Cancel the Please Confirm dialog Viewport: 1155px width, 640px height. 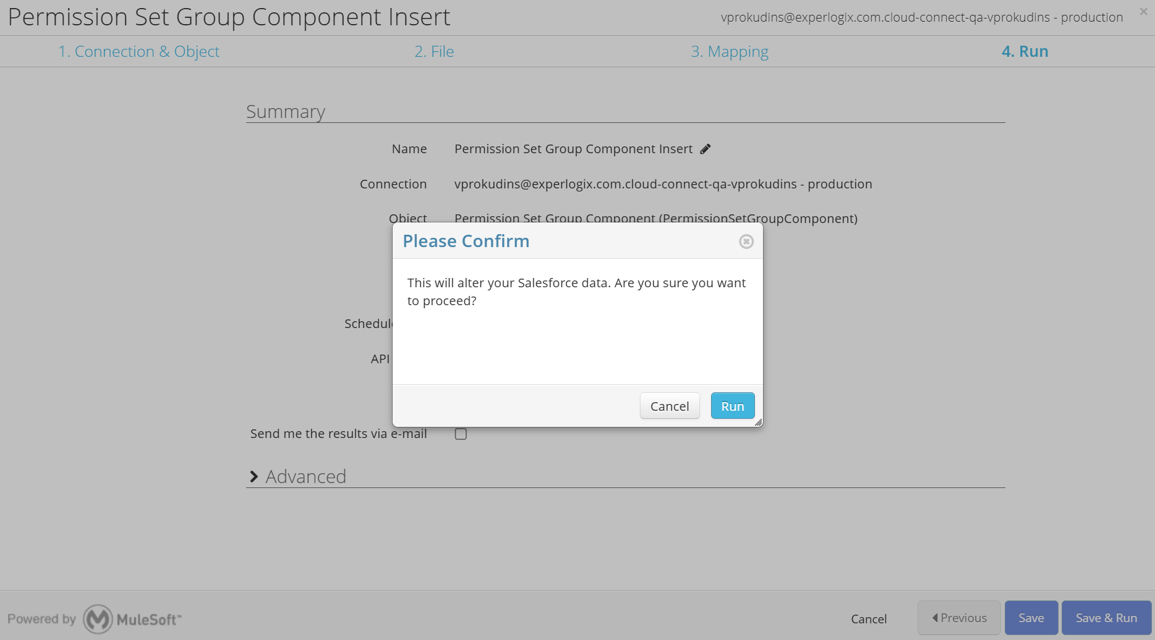670,406
